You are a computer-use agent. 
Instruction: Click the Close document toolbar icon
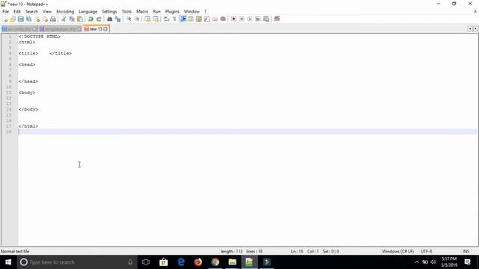click(37, 19)
